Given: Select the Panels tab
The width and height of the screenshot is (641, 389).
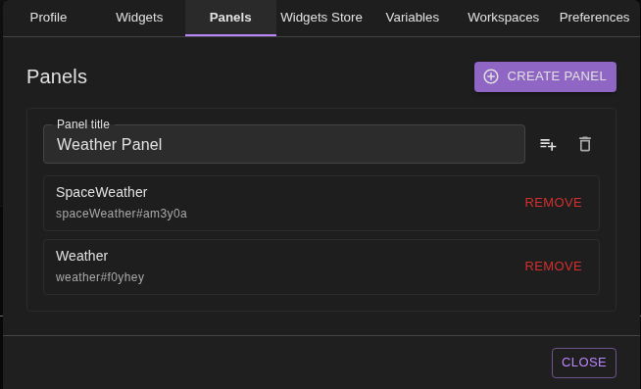Looking at the screenshot, I should [230, 18].
